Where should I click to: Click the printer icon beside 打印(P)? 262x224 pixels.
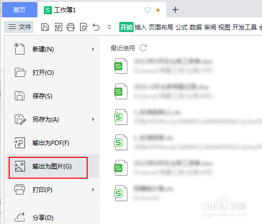(x=19, y=189)
